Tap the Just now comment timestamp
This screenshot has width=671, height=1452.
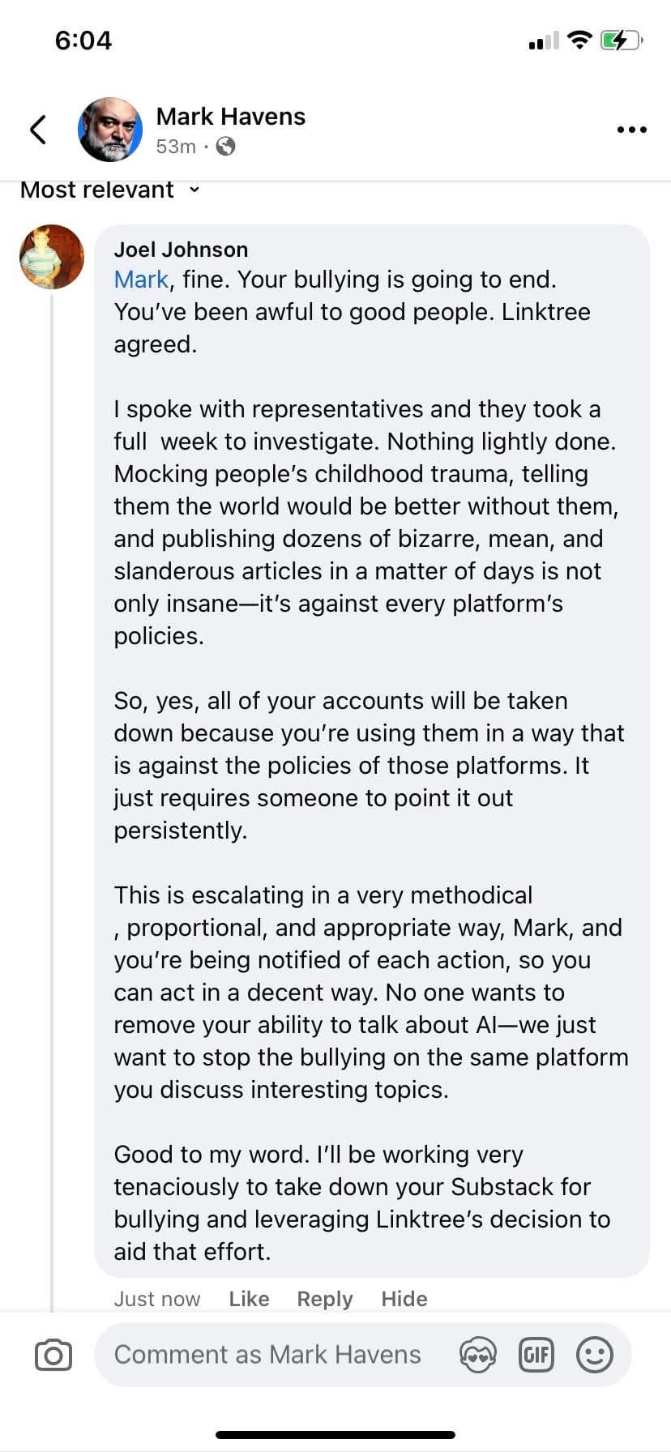click(x=156, y=1299)
